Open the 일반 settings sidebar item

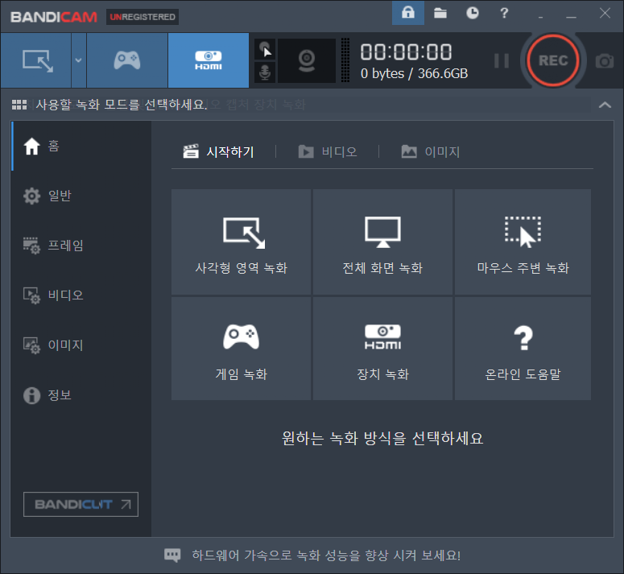coord(81,196)
